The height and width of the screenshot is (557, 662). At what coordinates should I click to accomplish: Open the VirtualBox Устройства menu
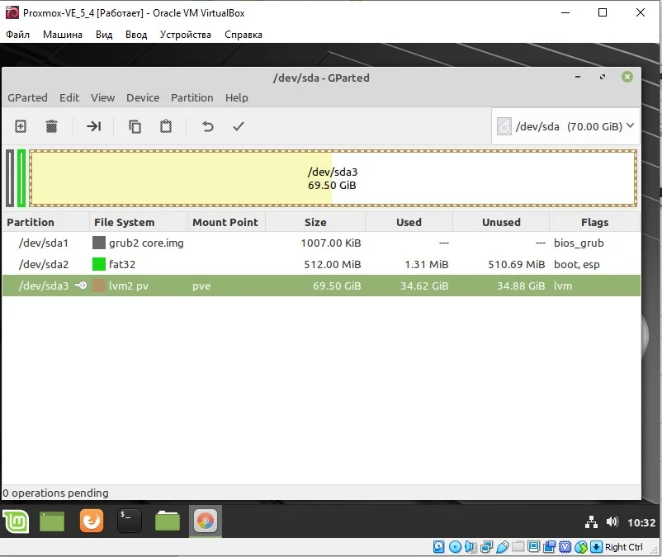click(x=186, y=35)
